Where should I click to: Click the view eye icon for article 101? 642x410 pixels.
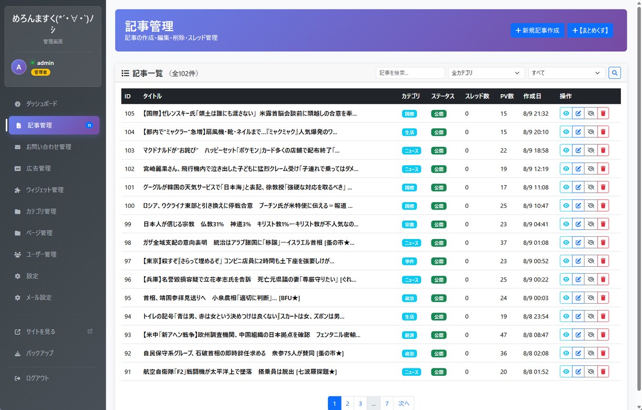[566, 187]
